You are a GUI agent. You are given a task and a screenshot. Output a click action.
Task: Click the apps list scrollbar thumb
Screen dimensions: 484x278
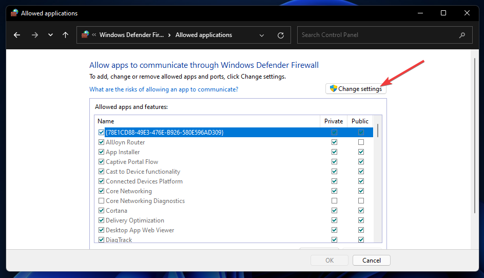pyautogui.click(x=378, y=131)
